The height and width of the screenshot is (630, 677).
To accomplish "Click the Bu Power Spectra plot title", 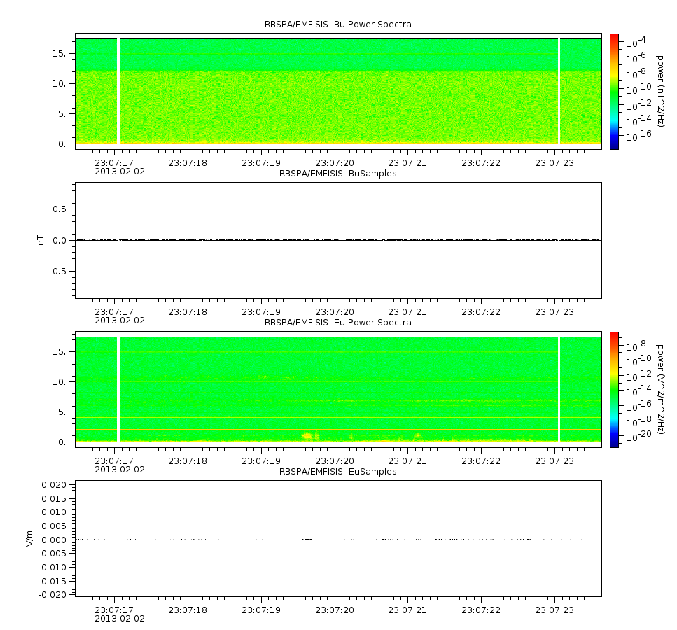I will tap(337, 24).
